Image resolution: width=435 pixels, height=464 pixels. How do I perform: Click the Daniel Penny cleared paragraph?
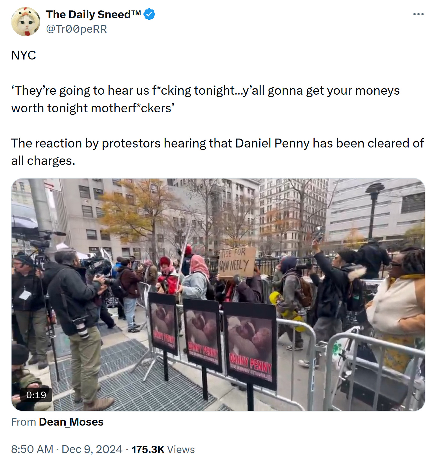(217, 152)
